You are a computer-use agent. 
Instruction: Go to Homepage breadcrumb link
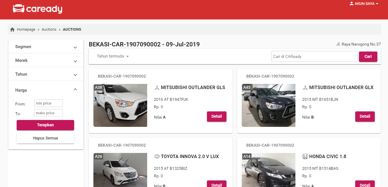coord(26,29)
